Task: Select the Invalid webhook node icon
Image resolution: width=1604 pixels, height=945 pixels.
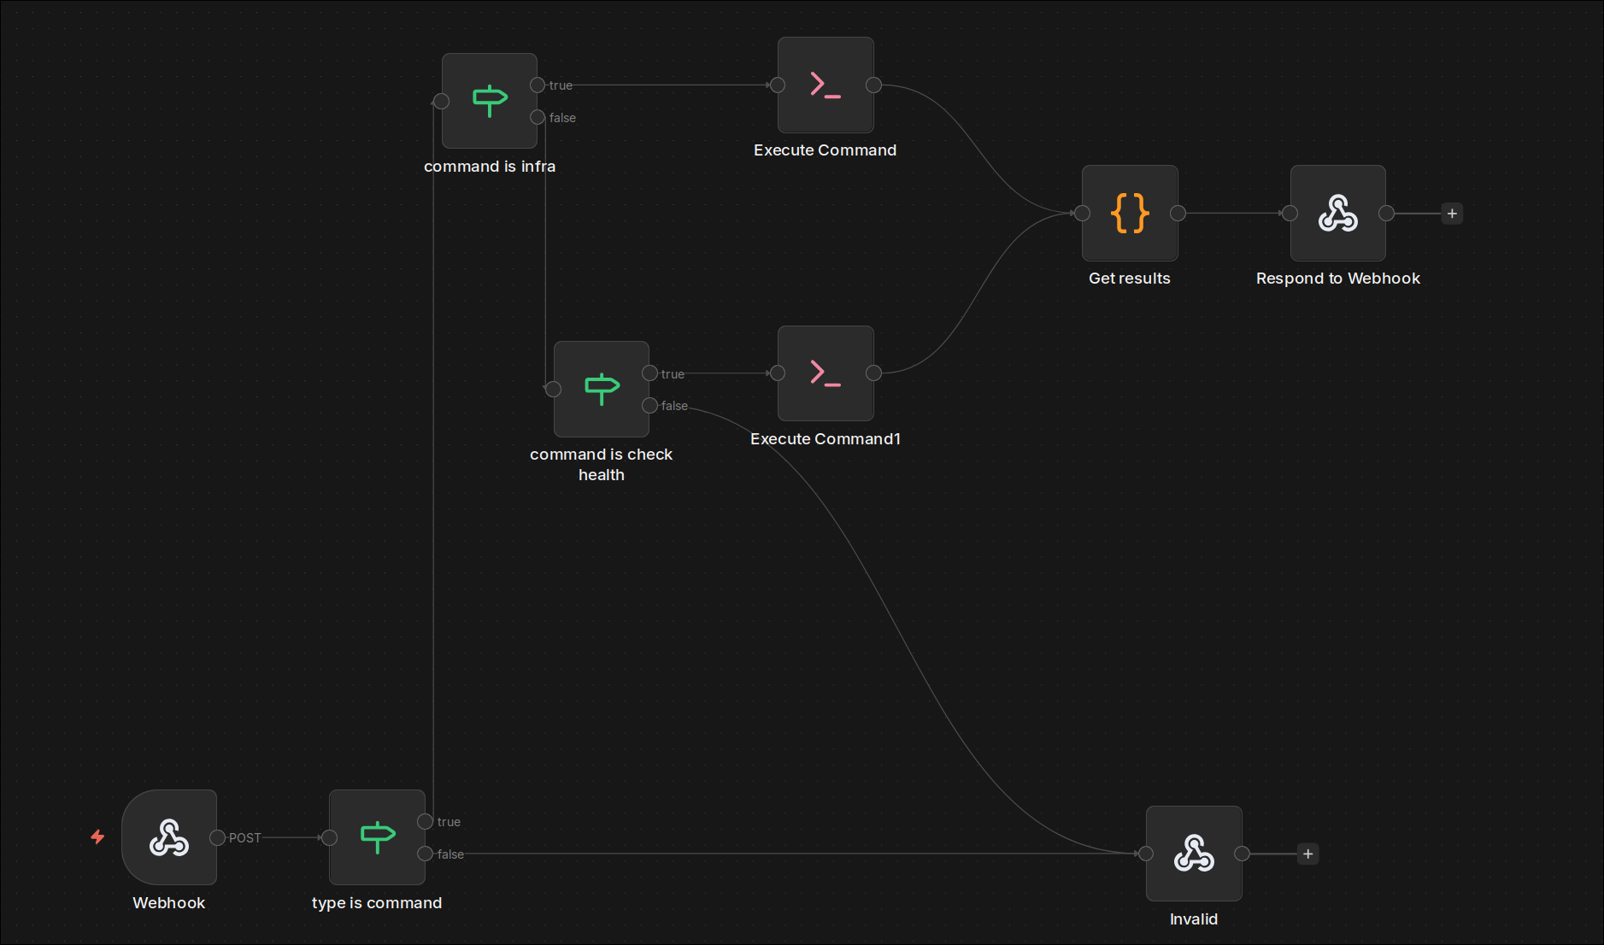Action: pos(1194,853)
